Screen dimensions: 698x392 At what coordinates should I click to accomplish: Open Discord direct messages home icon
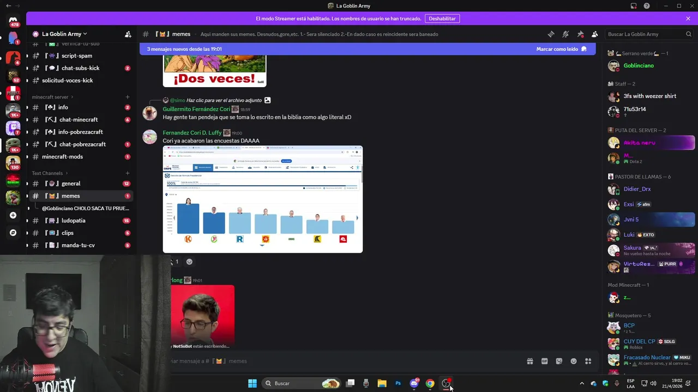13,21
